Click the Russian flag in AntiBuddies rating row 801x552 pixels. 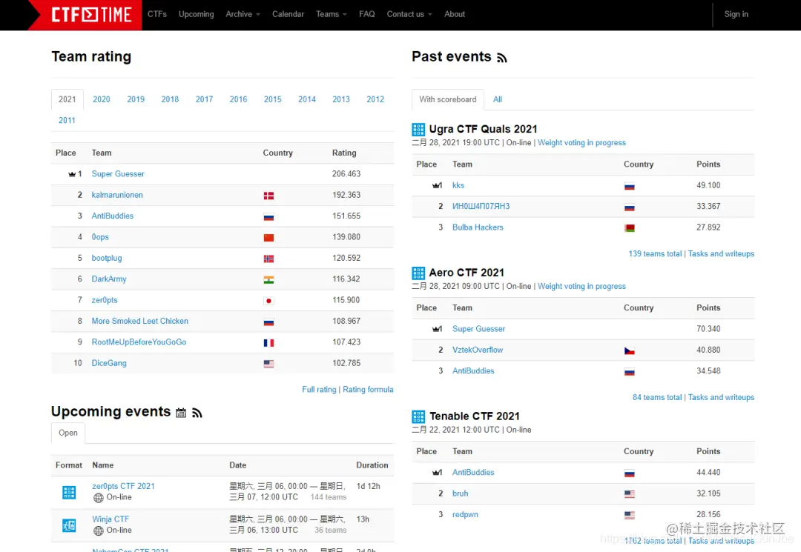(268, 217)
